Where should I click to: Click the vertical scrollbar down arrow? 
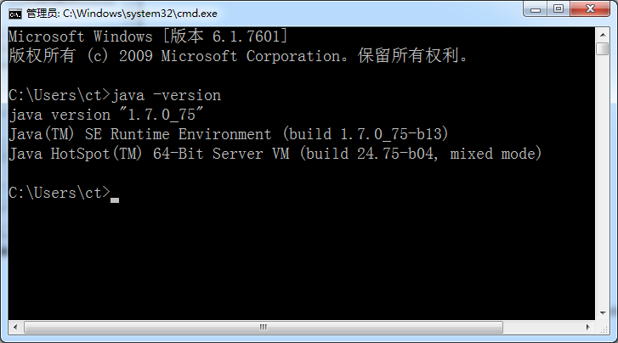(603, 313)
